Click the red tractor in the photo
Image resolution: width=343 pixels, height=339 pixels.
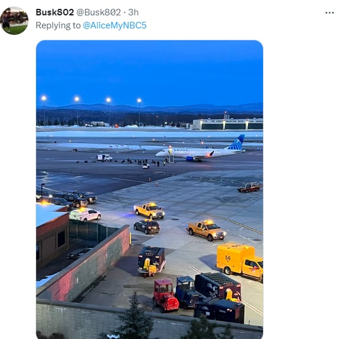[165, 295]
